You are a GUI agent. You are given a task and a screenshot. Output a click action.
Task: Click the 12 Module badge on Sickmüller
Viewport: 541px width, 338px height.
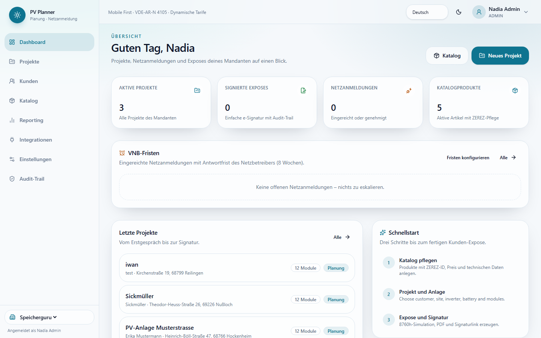click(305, 300)
